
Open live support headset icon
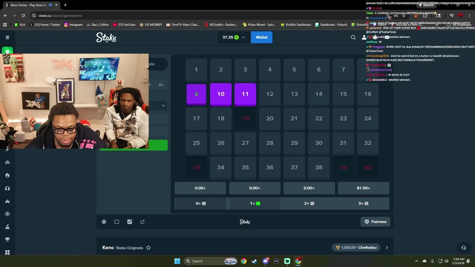(463, 247)
